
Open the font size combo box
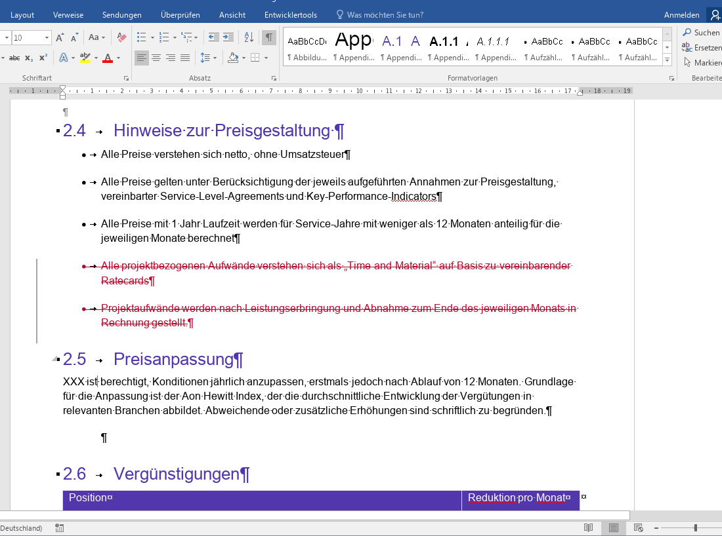point(31,38)
